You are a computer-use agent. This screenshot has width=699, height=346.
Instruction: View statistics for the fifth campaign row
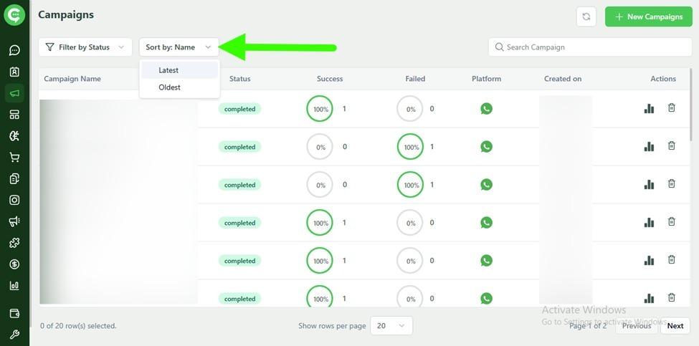click(x=649, y=260)
